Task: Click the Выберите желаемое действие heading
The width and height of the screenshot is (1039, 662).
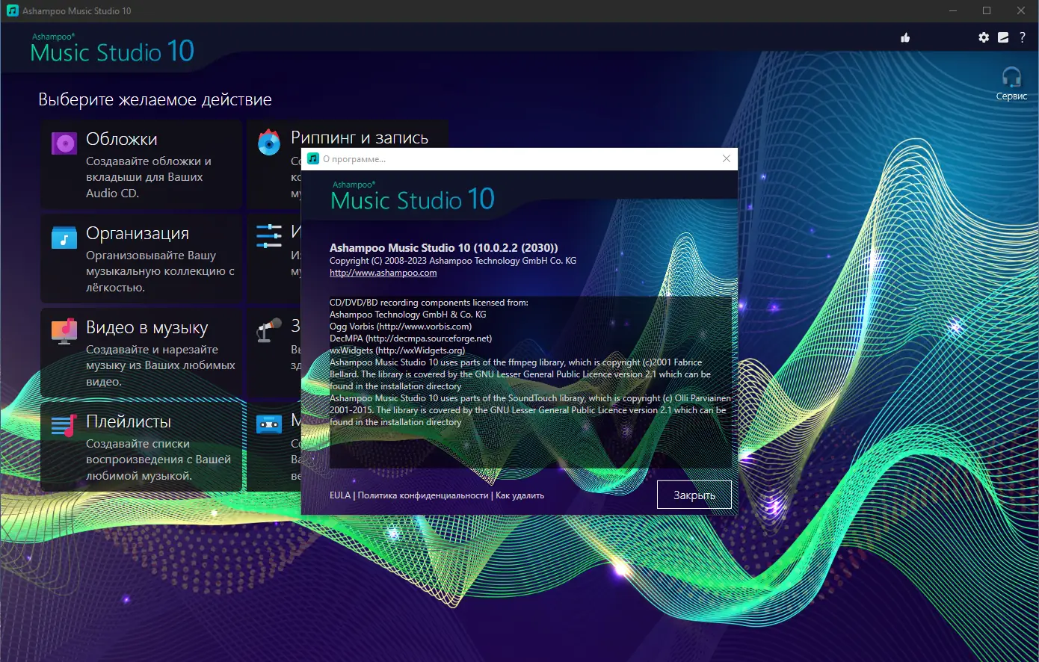Action: tap(155, 100)
